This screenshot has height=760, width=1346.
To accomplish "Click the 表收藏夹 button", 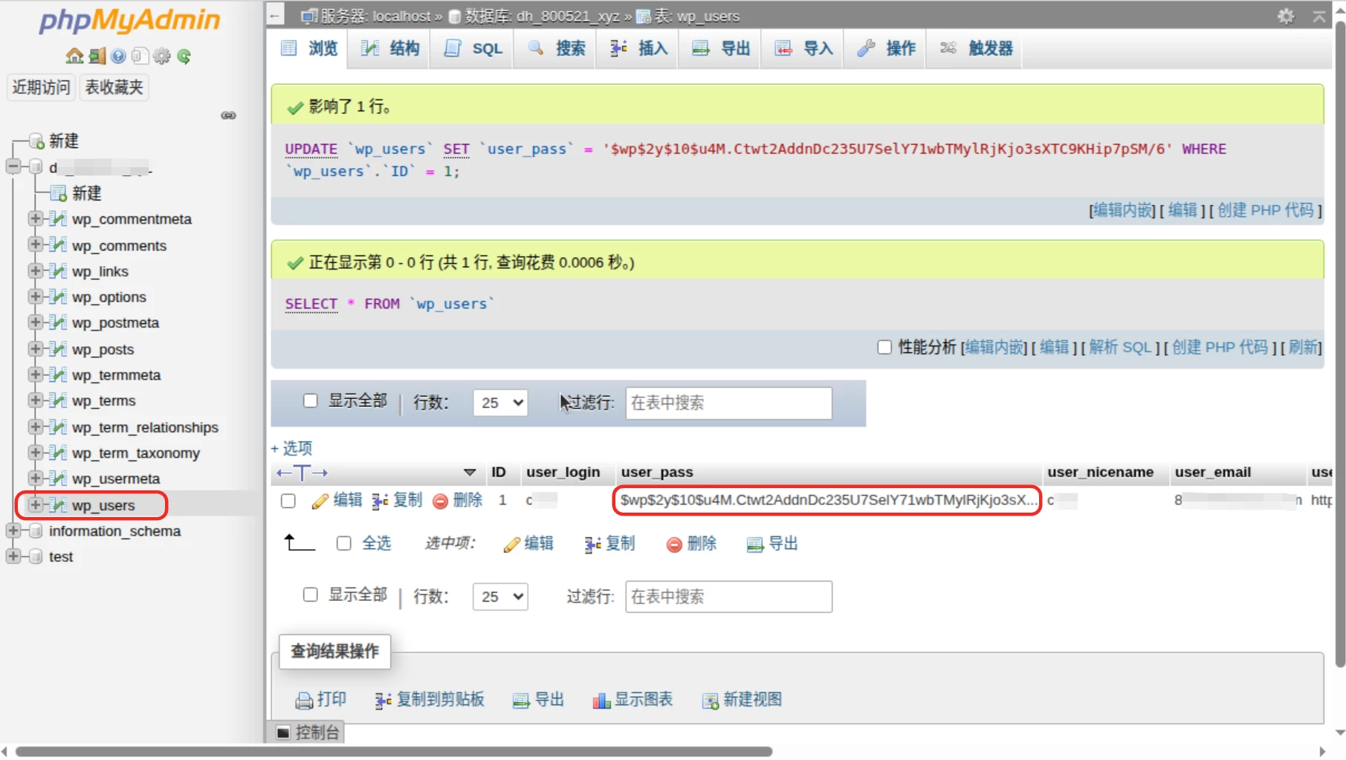I will tap(114, 88).
